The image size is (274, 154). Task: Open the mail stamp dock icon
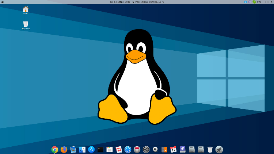click(73, 149)
